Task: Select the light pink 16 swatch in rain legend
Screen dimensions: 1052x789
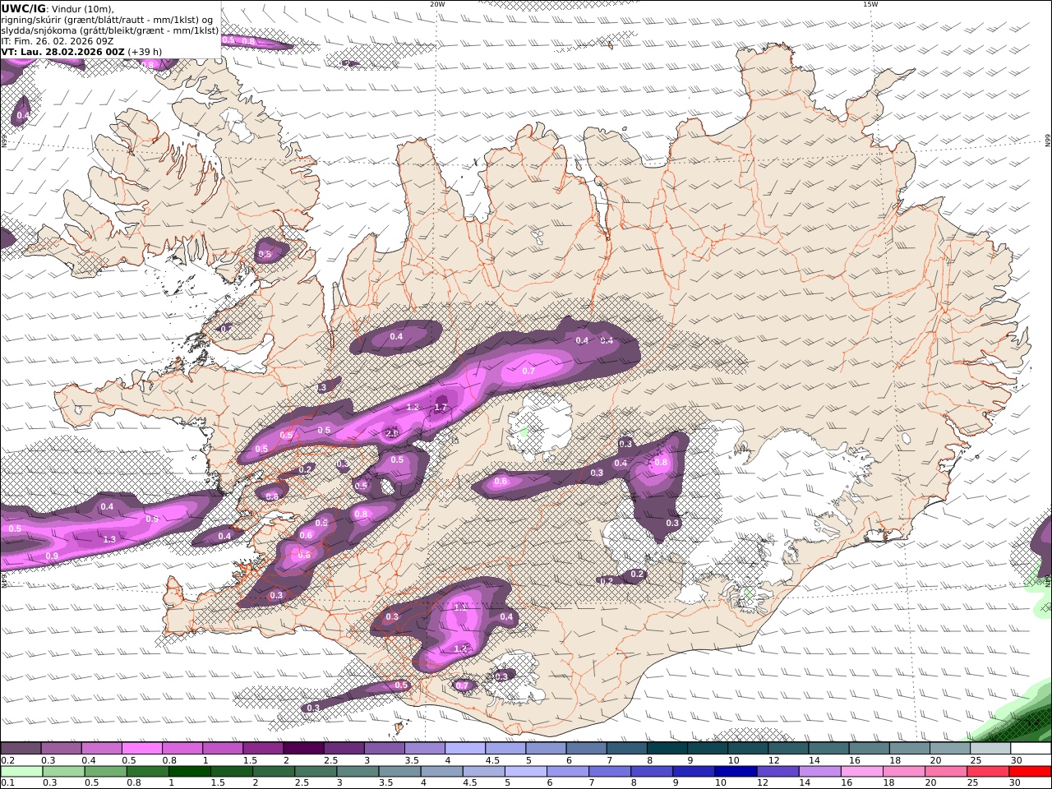Action: 861,771
